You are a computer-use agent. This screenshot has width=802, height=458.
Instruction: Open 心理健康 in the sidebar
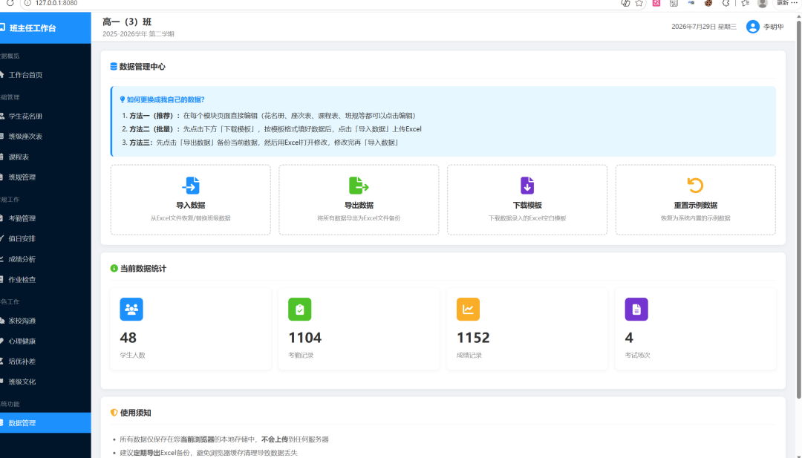(45, 341)
